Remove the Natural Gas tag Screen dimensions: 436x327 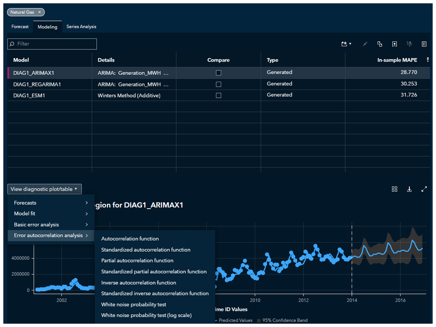tap(40, 12)
